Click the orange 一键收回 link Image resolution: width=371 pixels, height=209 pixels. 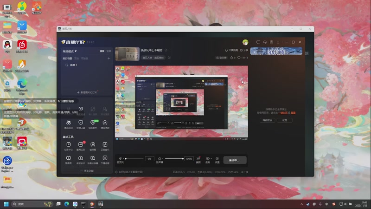[283, 113]
